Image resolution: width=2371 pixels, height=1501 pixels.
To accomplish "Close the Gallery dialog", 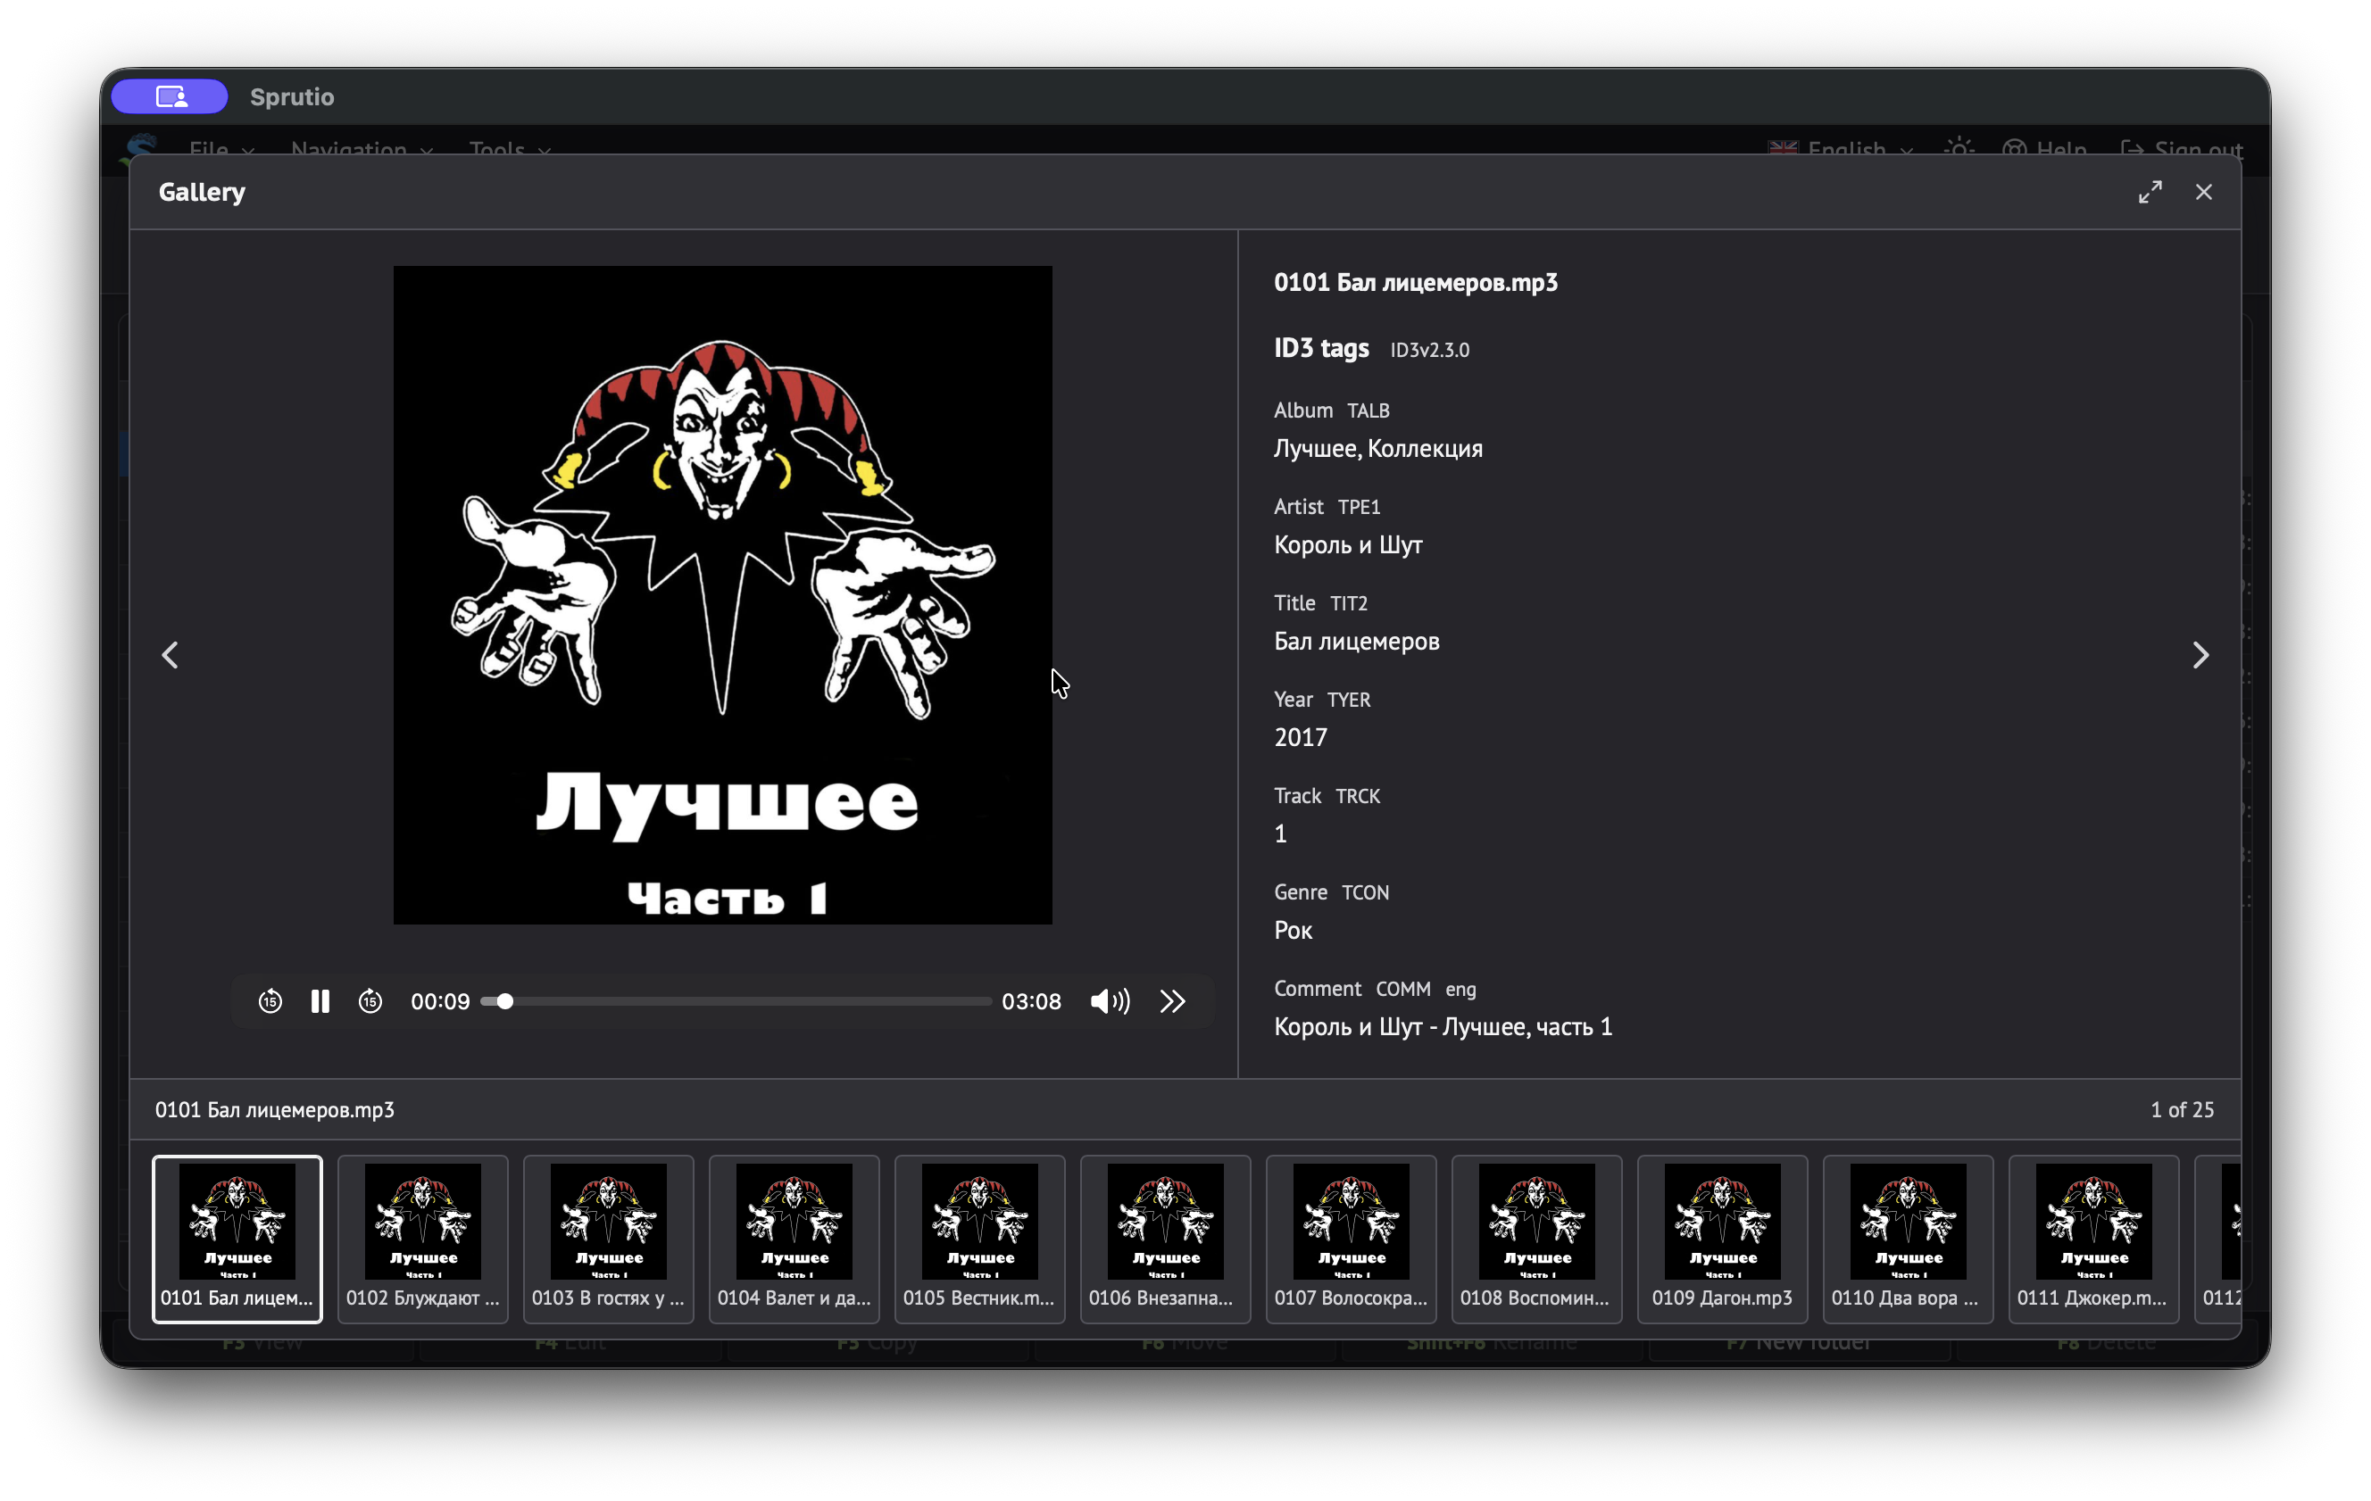I will (2203, 192).
